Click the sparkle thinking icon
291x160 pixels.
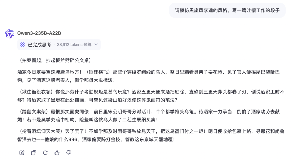tap(23, 44)
